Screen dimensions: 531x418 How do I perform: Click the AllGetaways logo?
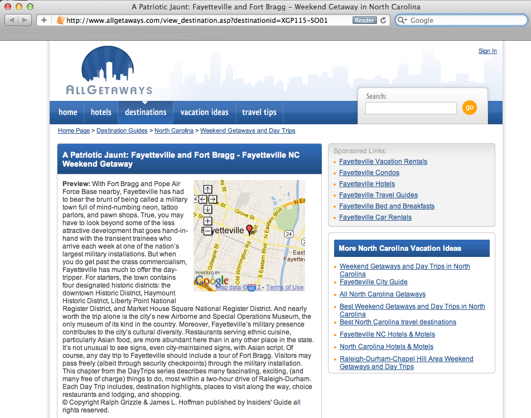109,70
